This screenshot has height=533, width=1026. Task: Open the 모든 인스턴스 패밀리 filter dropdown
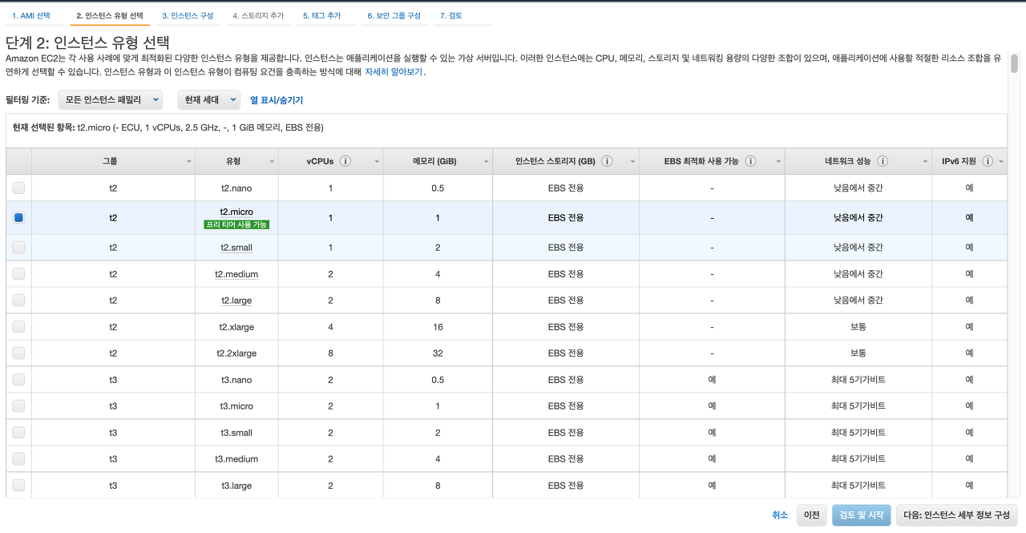(111, 99)
